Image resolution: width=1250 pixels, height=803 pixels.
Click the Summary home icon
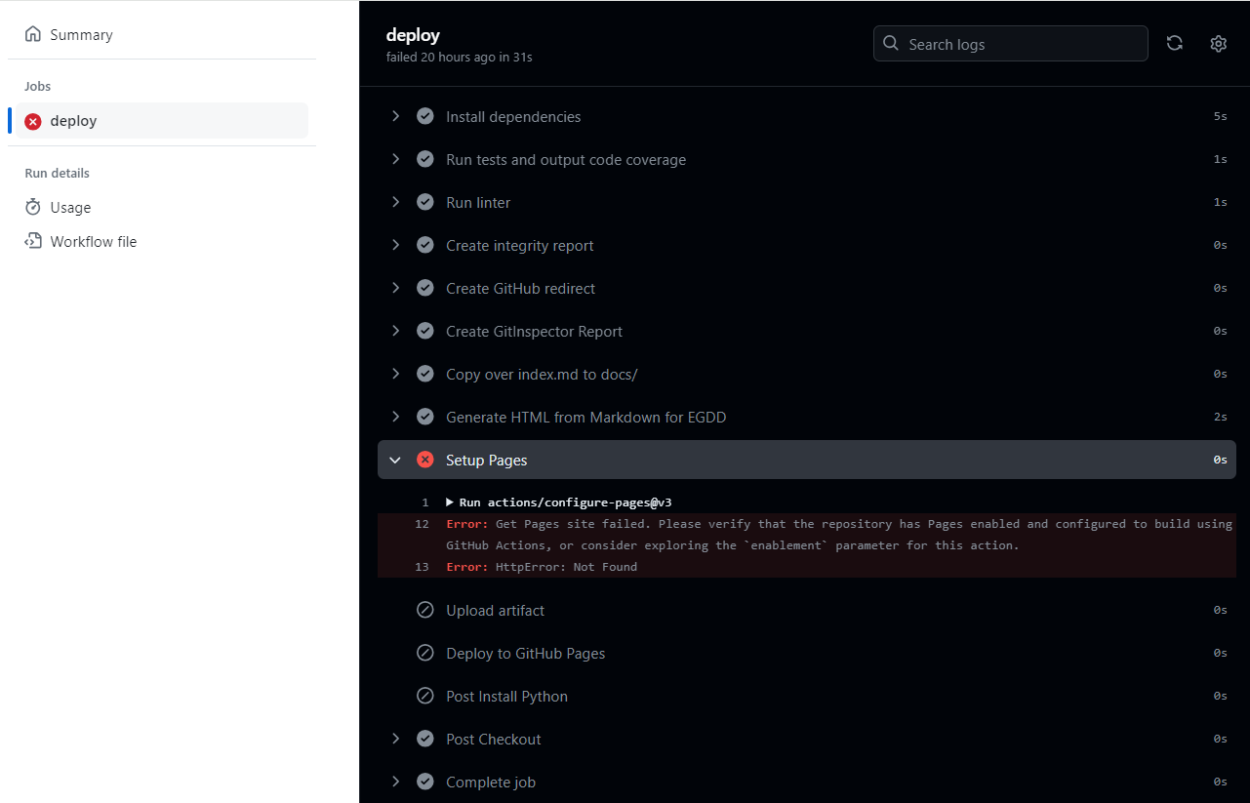coord(33,34)
